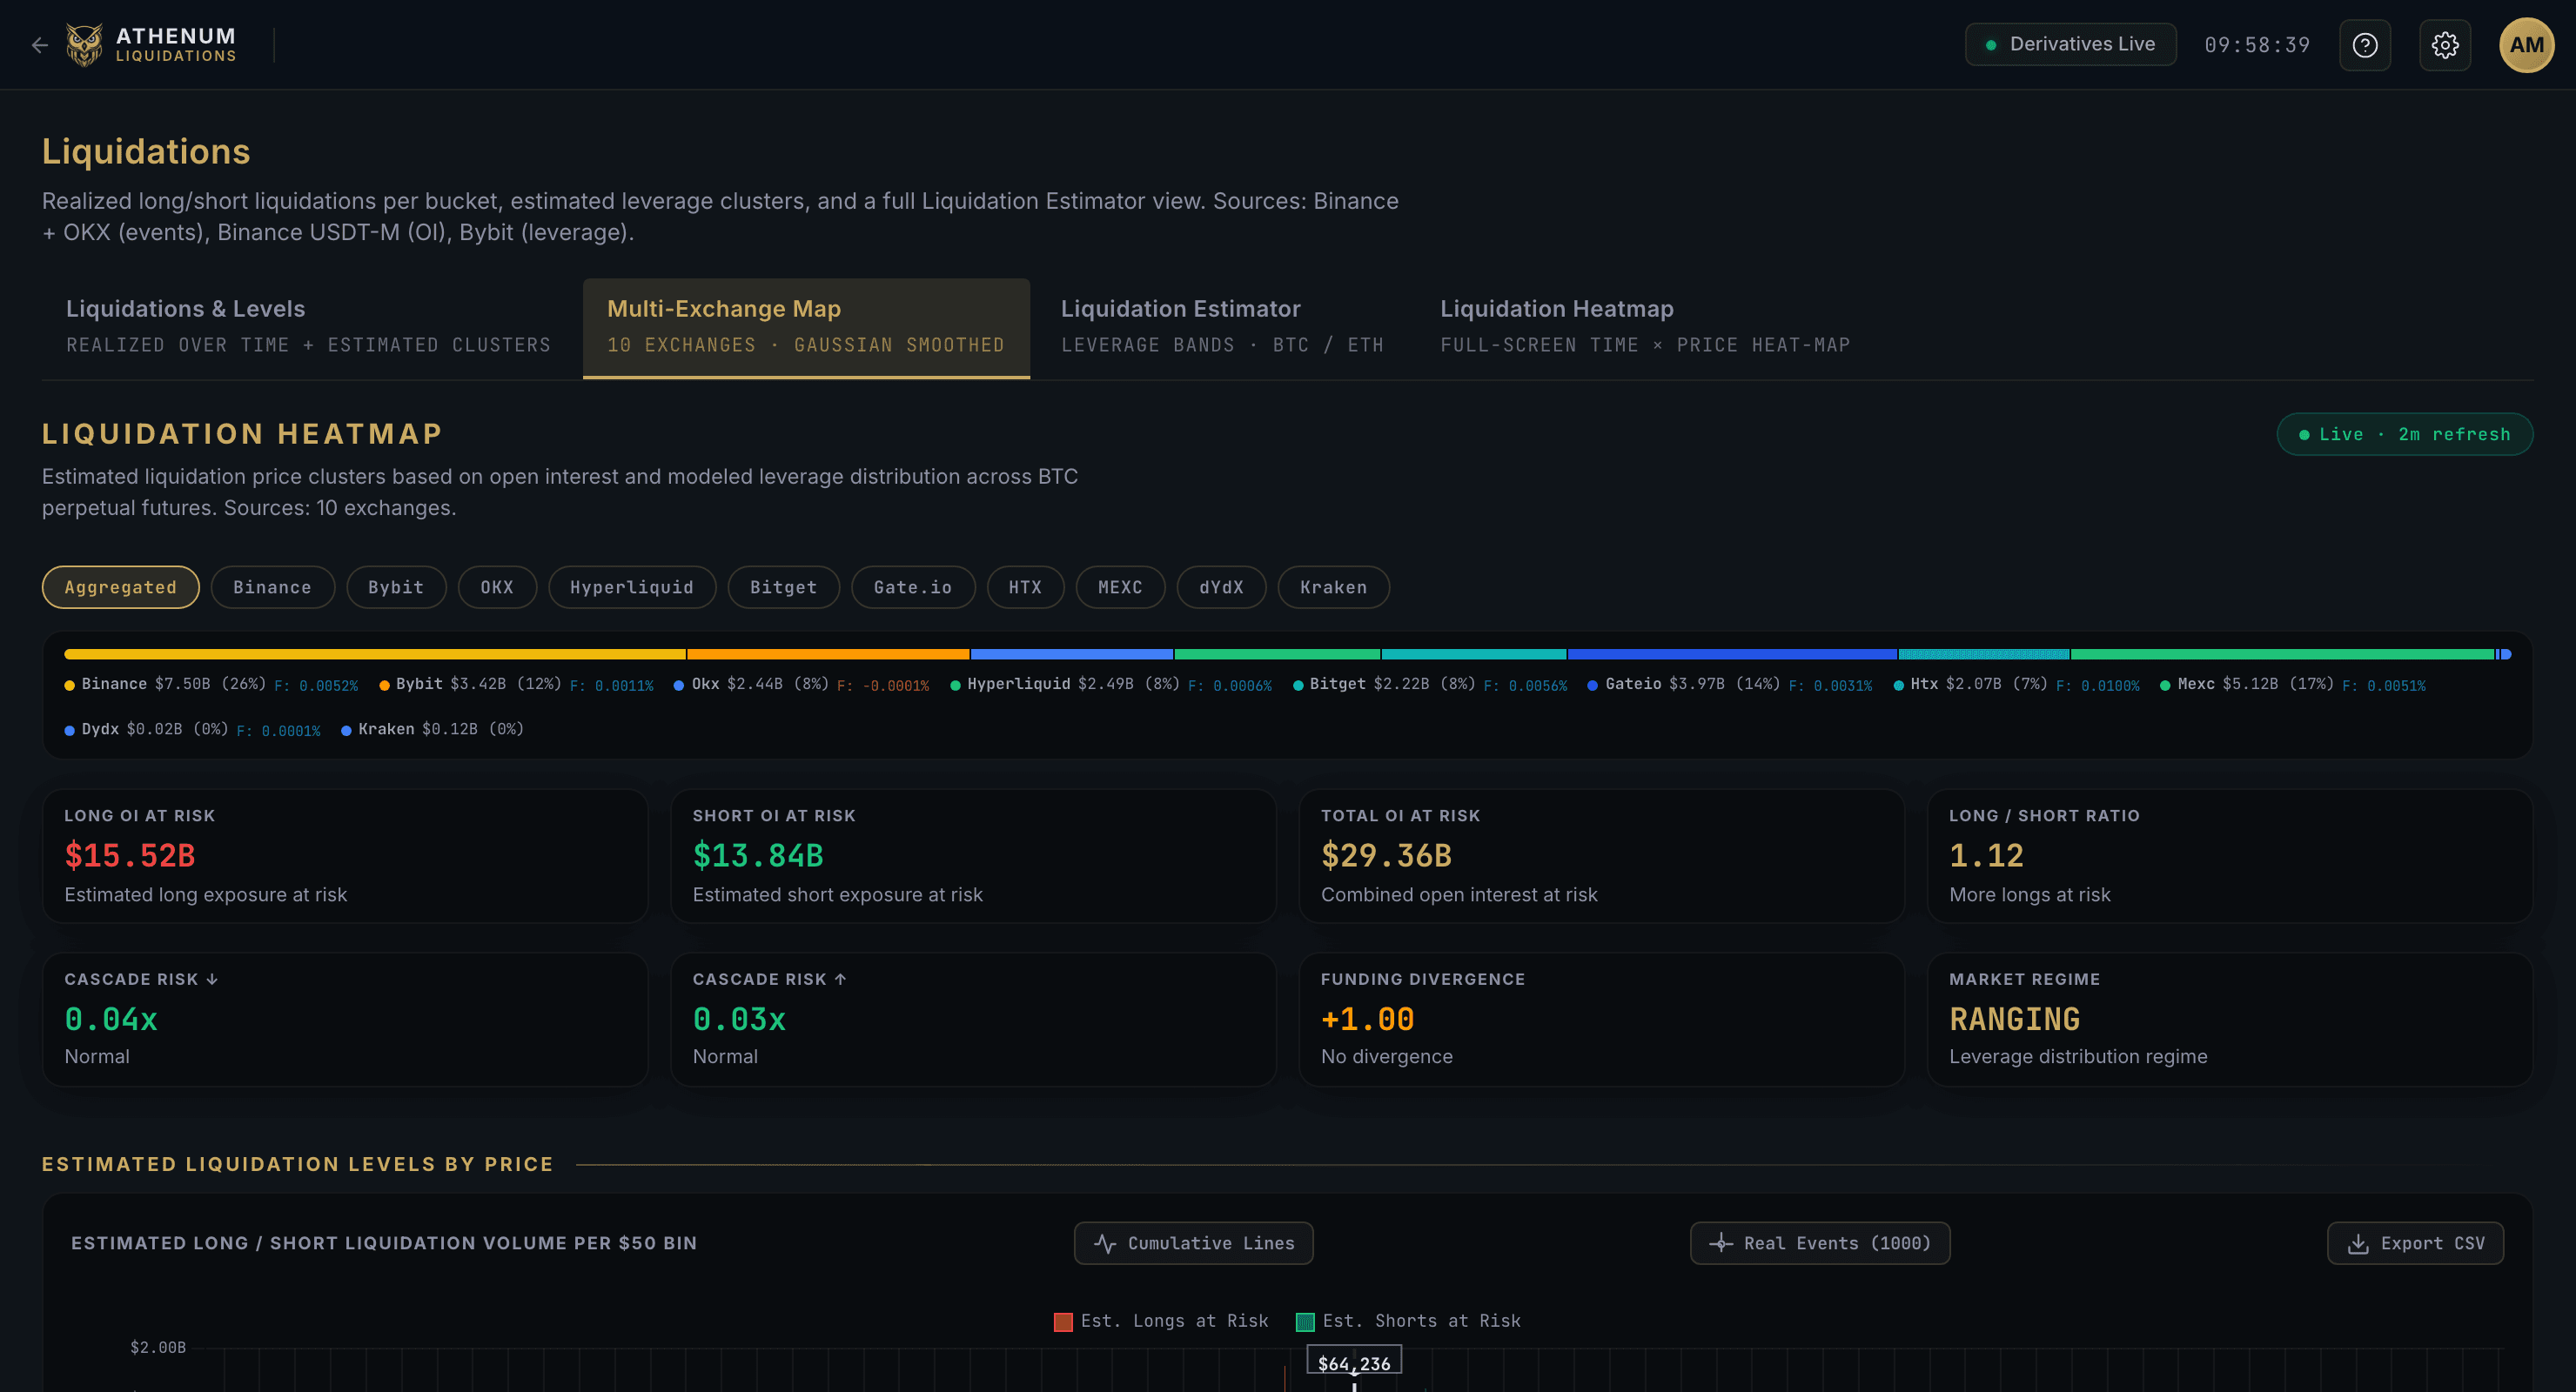This screenshot has height=1392, width=2576.
Task: Select the Multi-Exchange Map tab
Action: pyautogui.click(x=806, y=327)
